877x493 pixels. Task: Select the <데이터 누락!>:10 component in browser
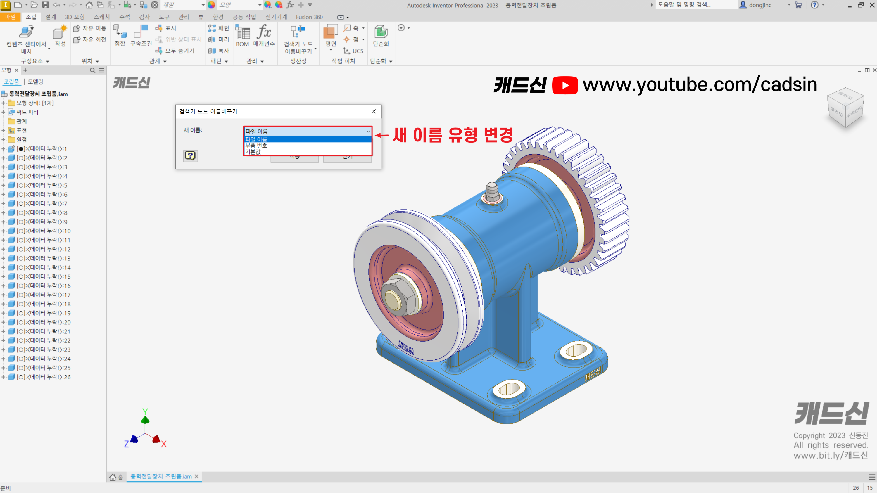point(44,231)
